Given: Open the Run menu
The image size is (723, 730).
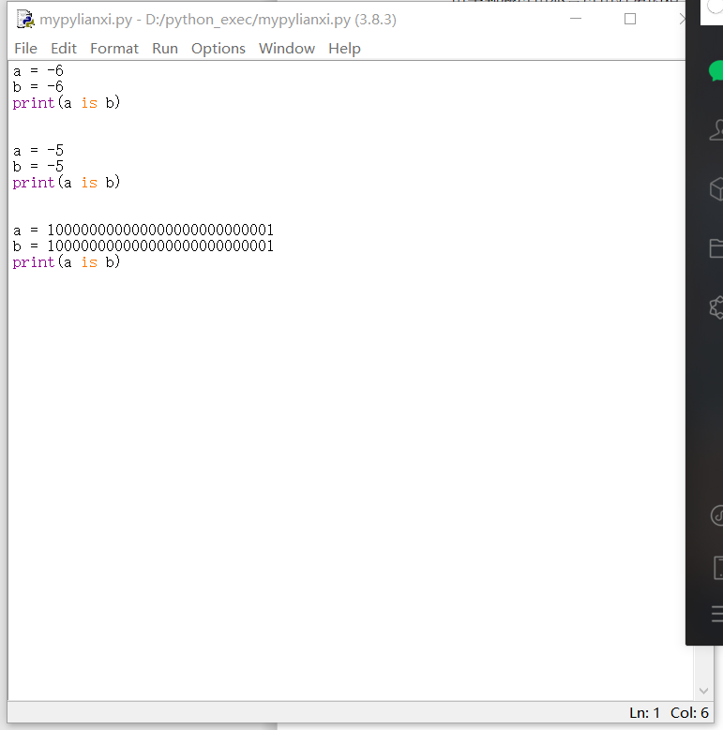Looking at the screenshot, I should (165, 49).
